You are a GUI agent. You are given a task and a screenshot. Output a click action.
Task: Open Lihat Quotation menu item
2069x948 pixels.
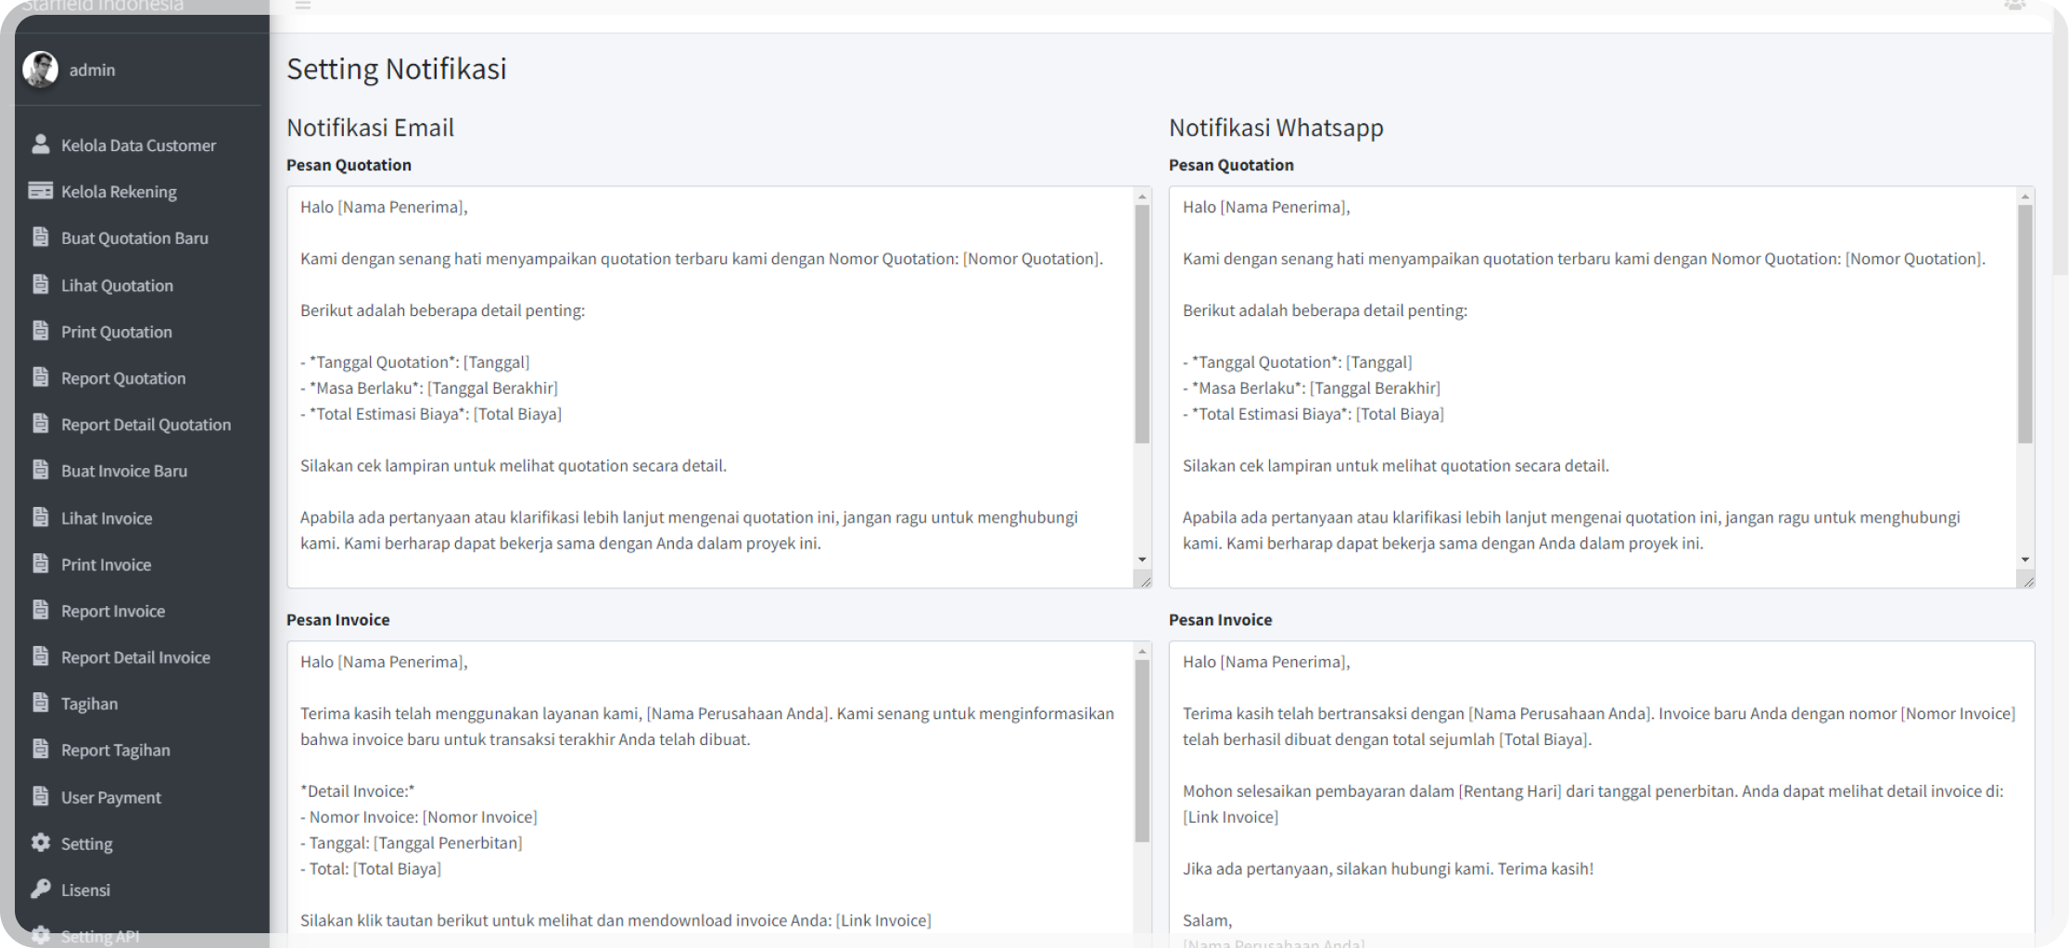(117, 285)
